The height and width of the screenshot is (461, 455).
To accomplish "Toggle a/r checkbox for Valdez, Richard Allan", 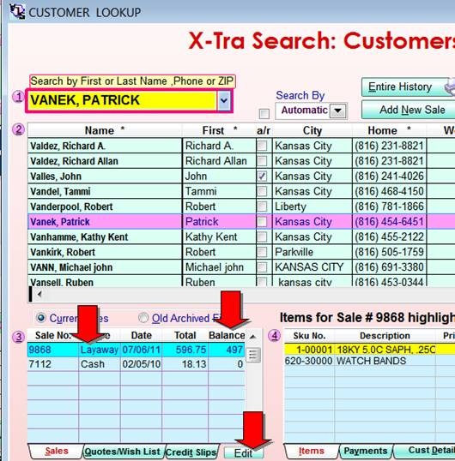I will pos(262,161).
